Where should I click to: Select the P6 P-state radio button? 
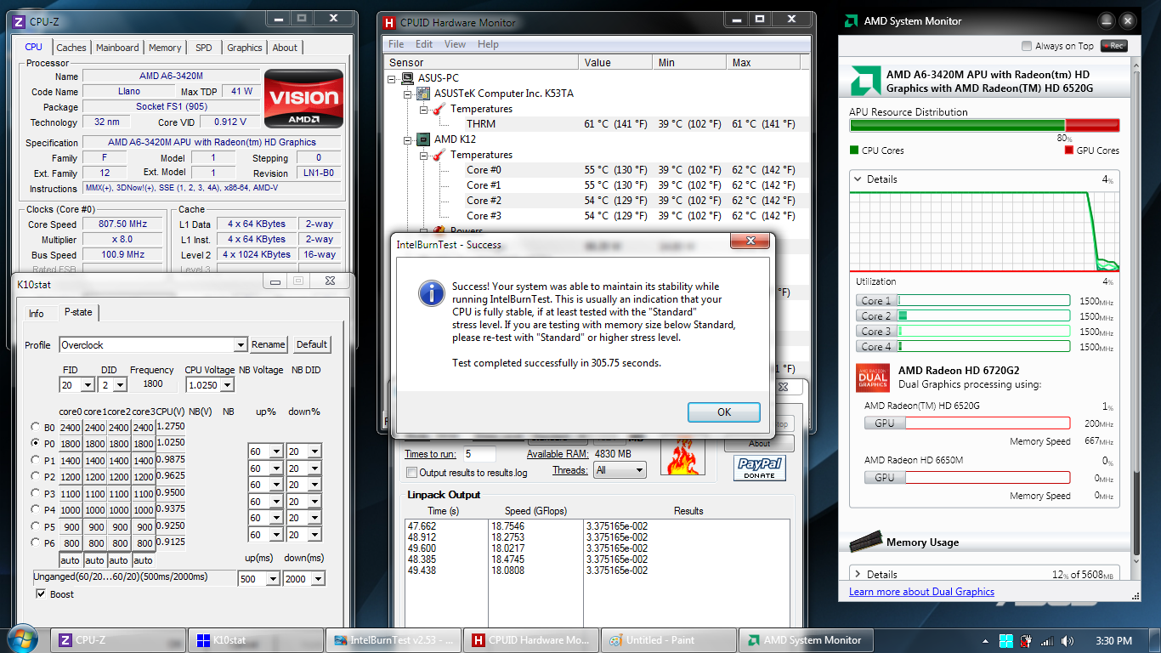(35, 542)
